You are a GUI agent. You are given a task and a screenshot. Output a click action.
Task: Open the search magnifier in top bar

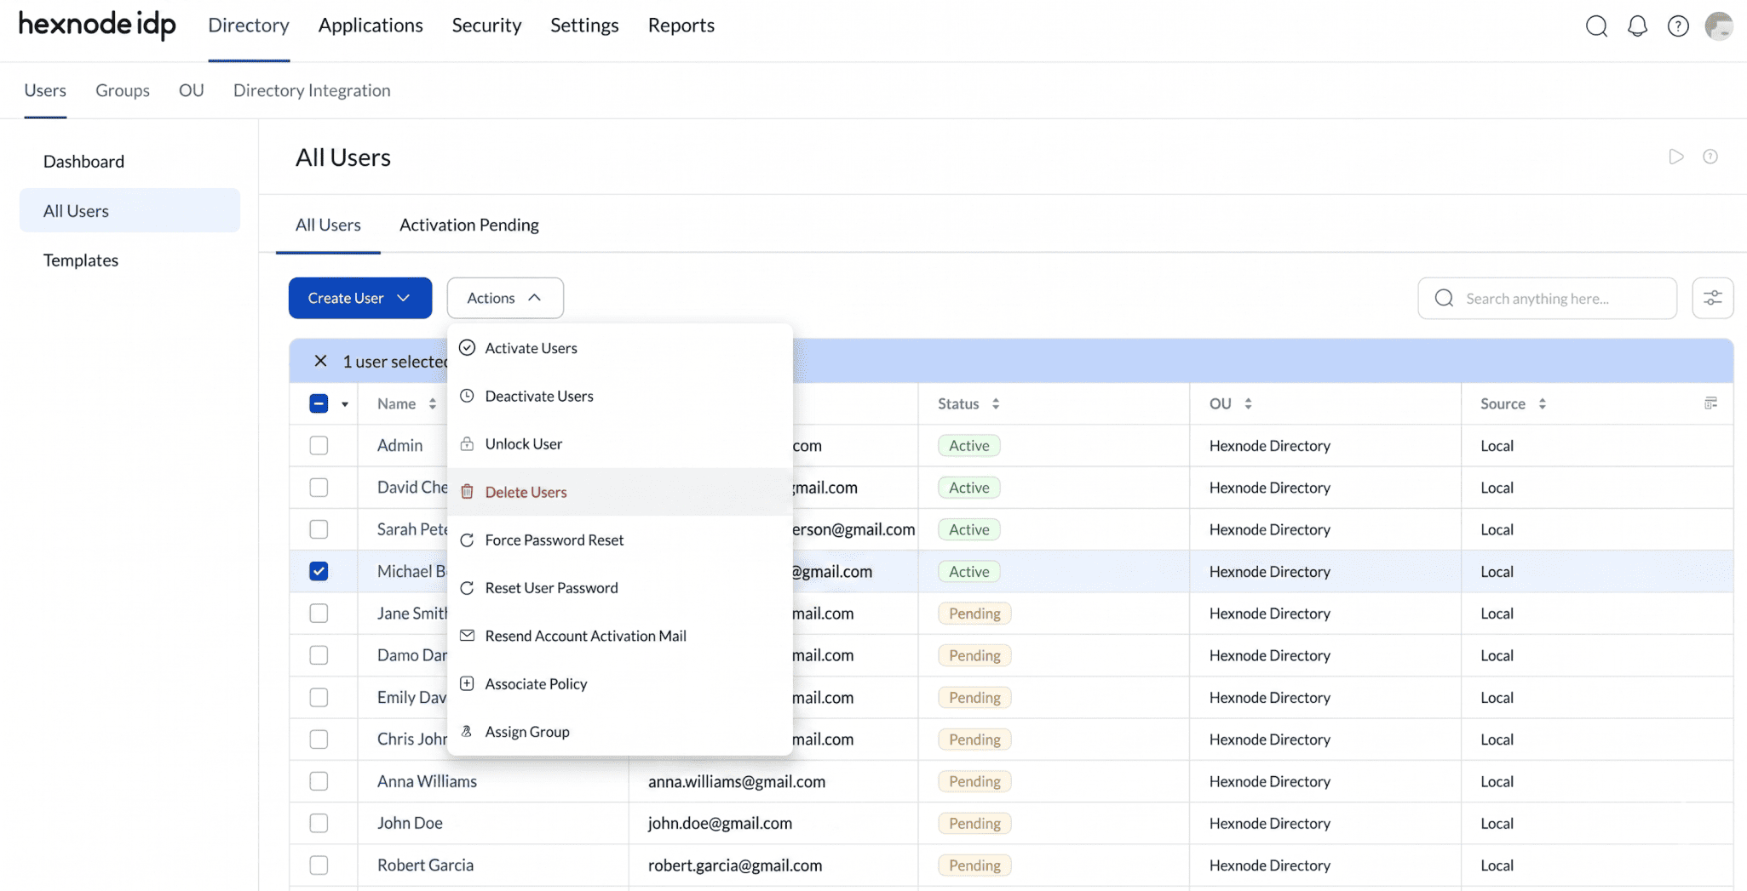pos(1596,26)
